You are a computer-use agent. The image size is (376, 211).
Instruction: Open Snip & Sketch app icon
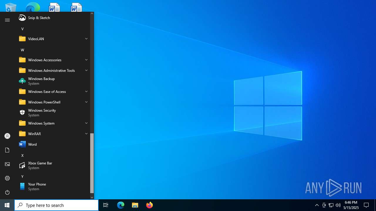click(x=22, y=18)
